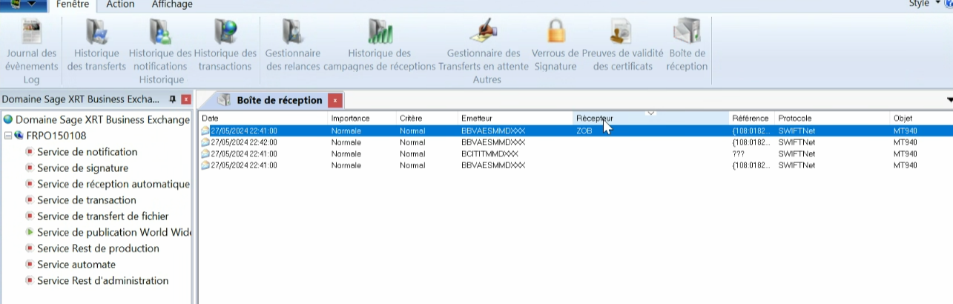Switch to the Action ribbon tab
The width and height of the screenshot is (953, 304).
[120, 4]
